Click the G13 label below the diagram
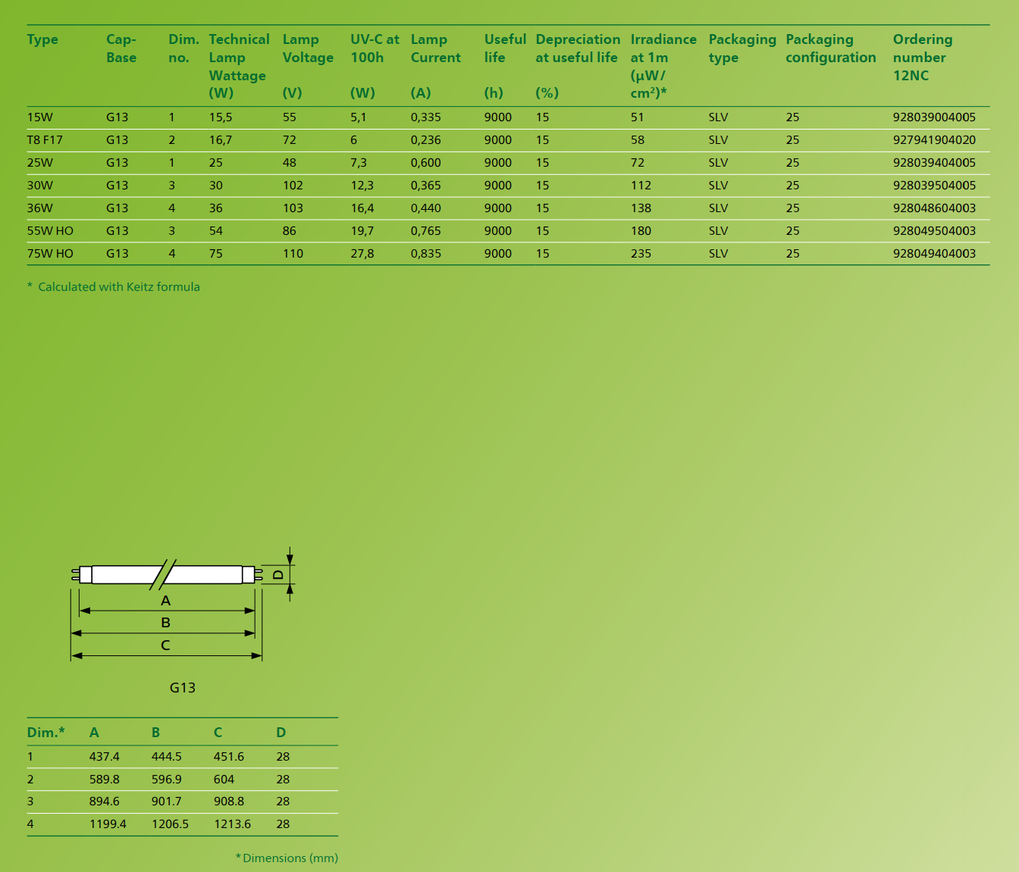The image size is (1019, 872). pos(182,688)
